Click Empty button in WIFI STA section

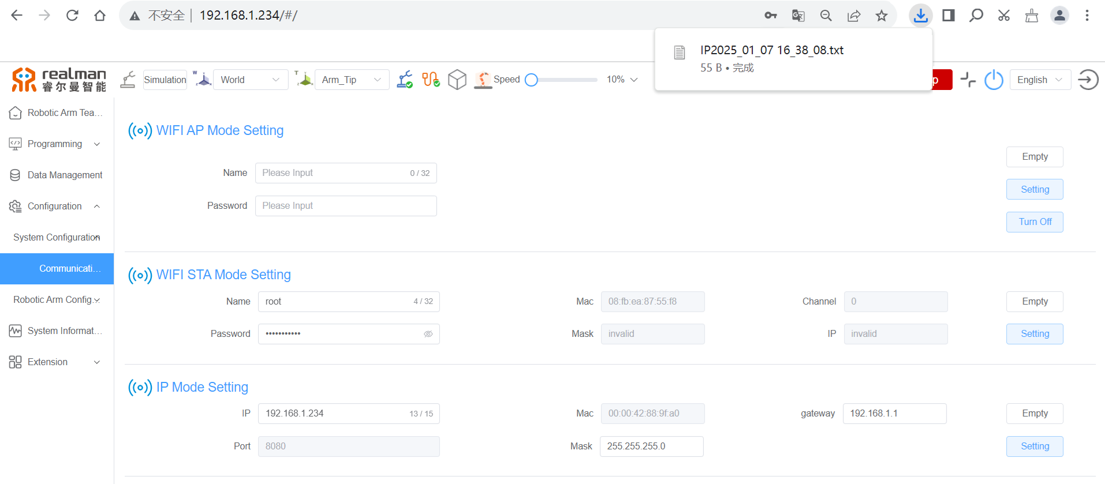pos(1035,302)
